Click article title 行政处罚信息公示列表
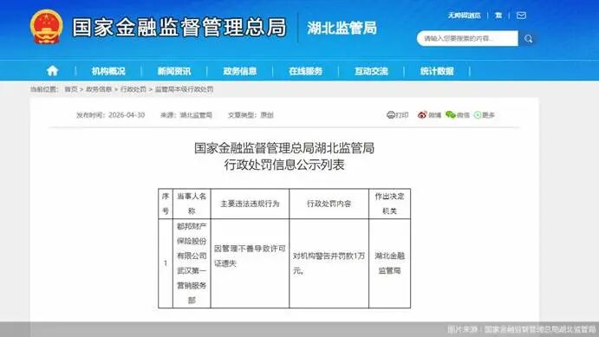 (284, 165)
